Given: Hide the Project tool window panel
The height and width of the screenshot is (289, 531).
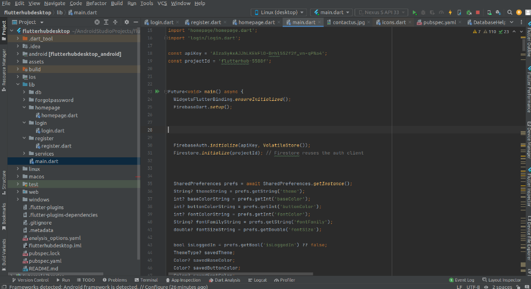Looking at the screenshot, I should click(137, 22).
